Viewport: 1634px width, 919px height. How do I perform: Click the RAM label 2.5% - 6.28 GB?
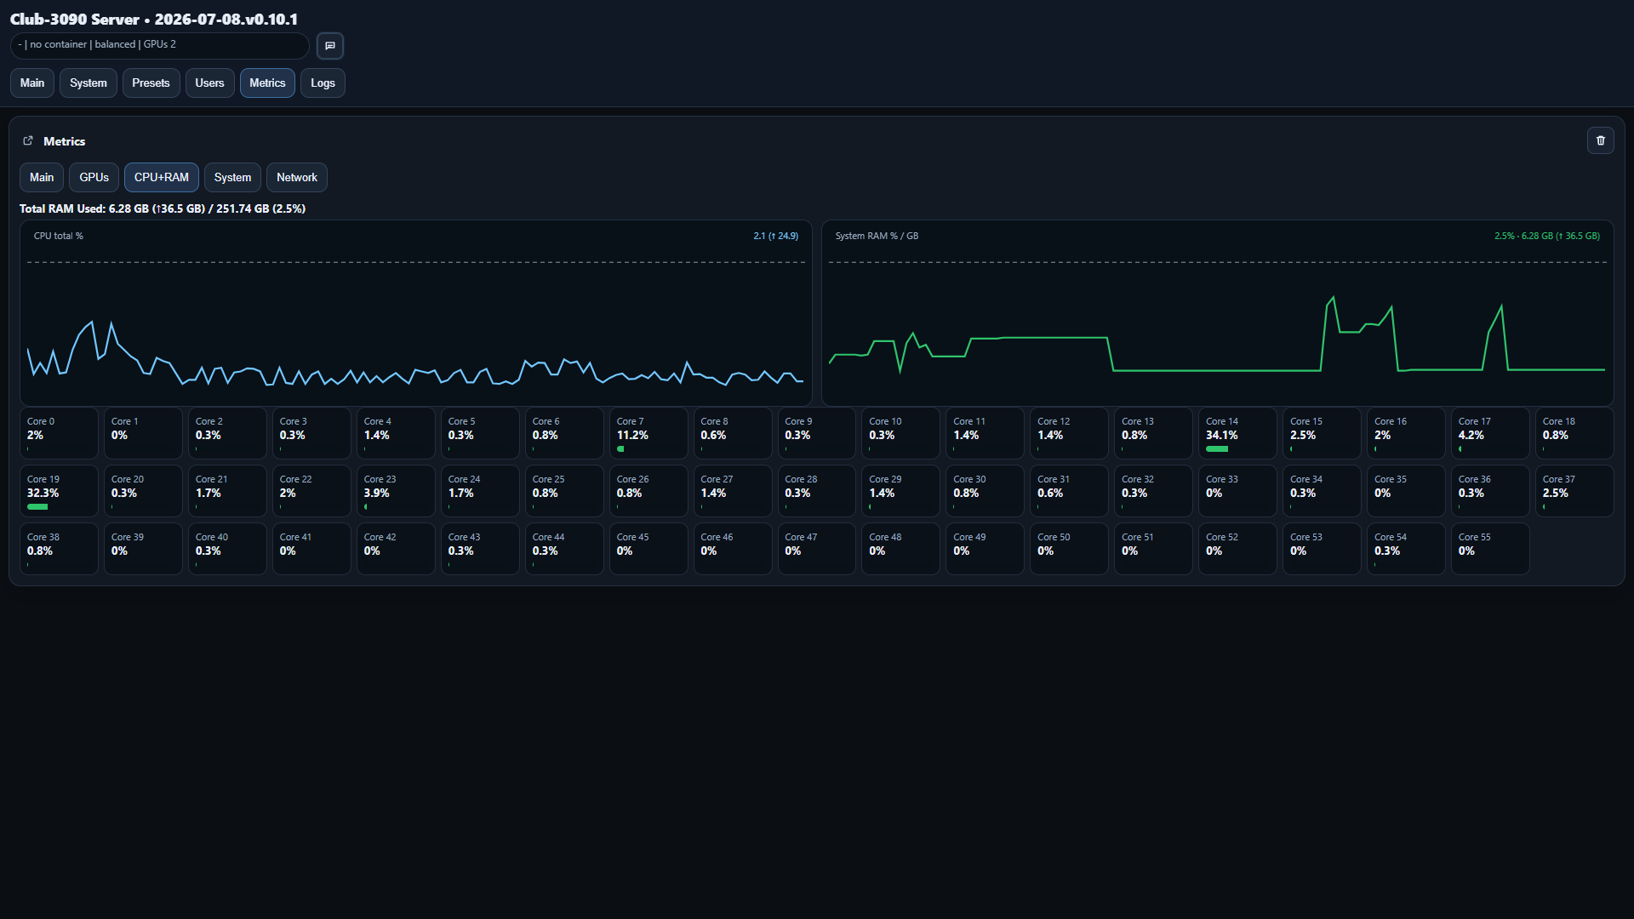[1547, 237]
